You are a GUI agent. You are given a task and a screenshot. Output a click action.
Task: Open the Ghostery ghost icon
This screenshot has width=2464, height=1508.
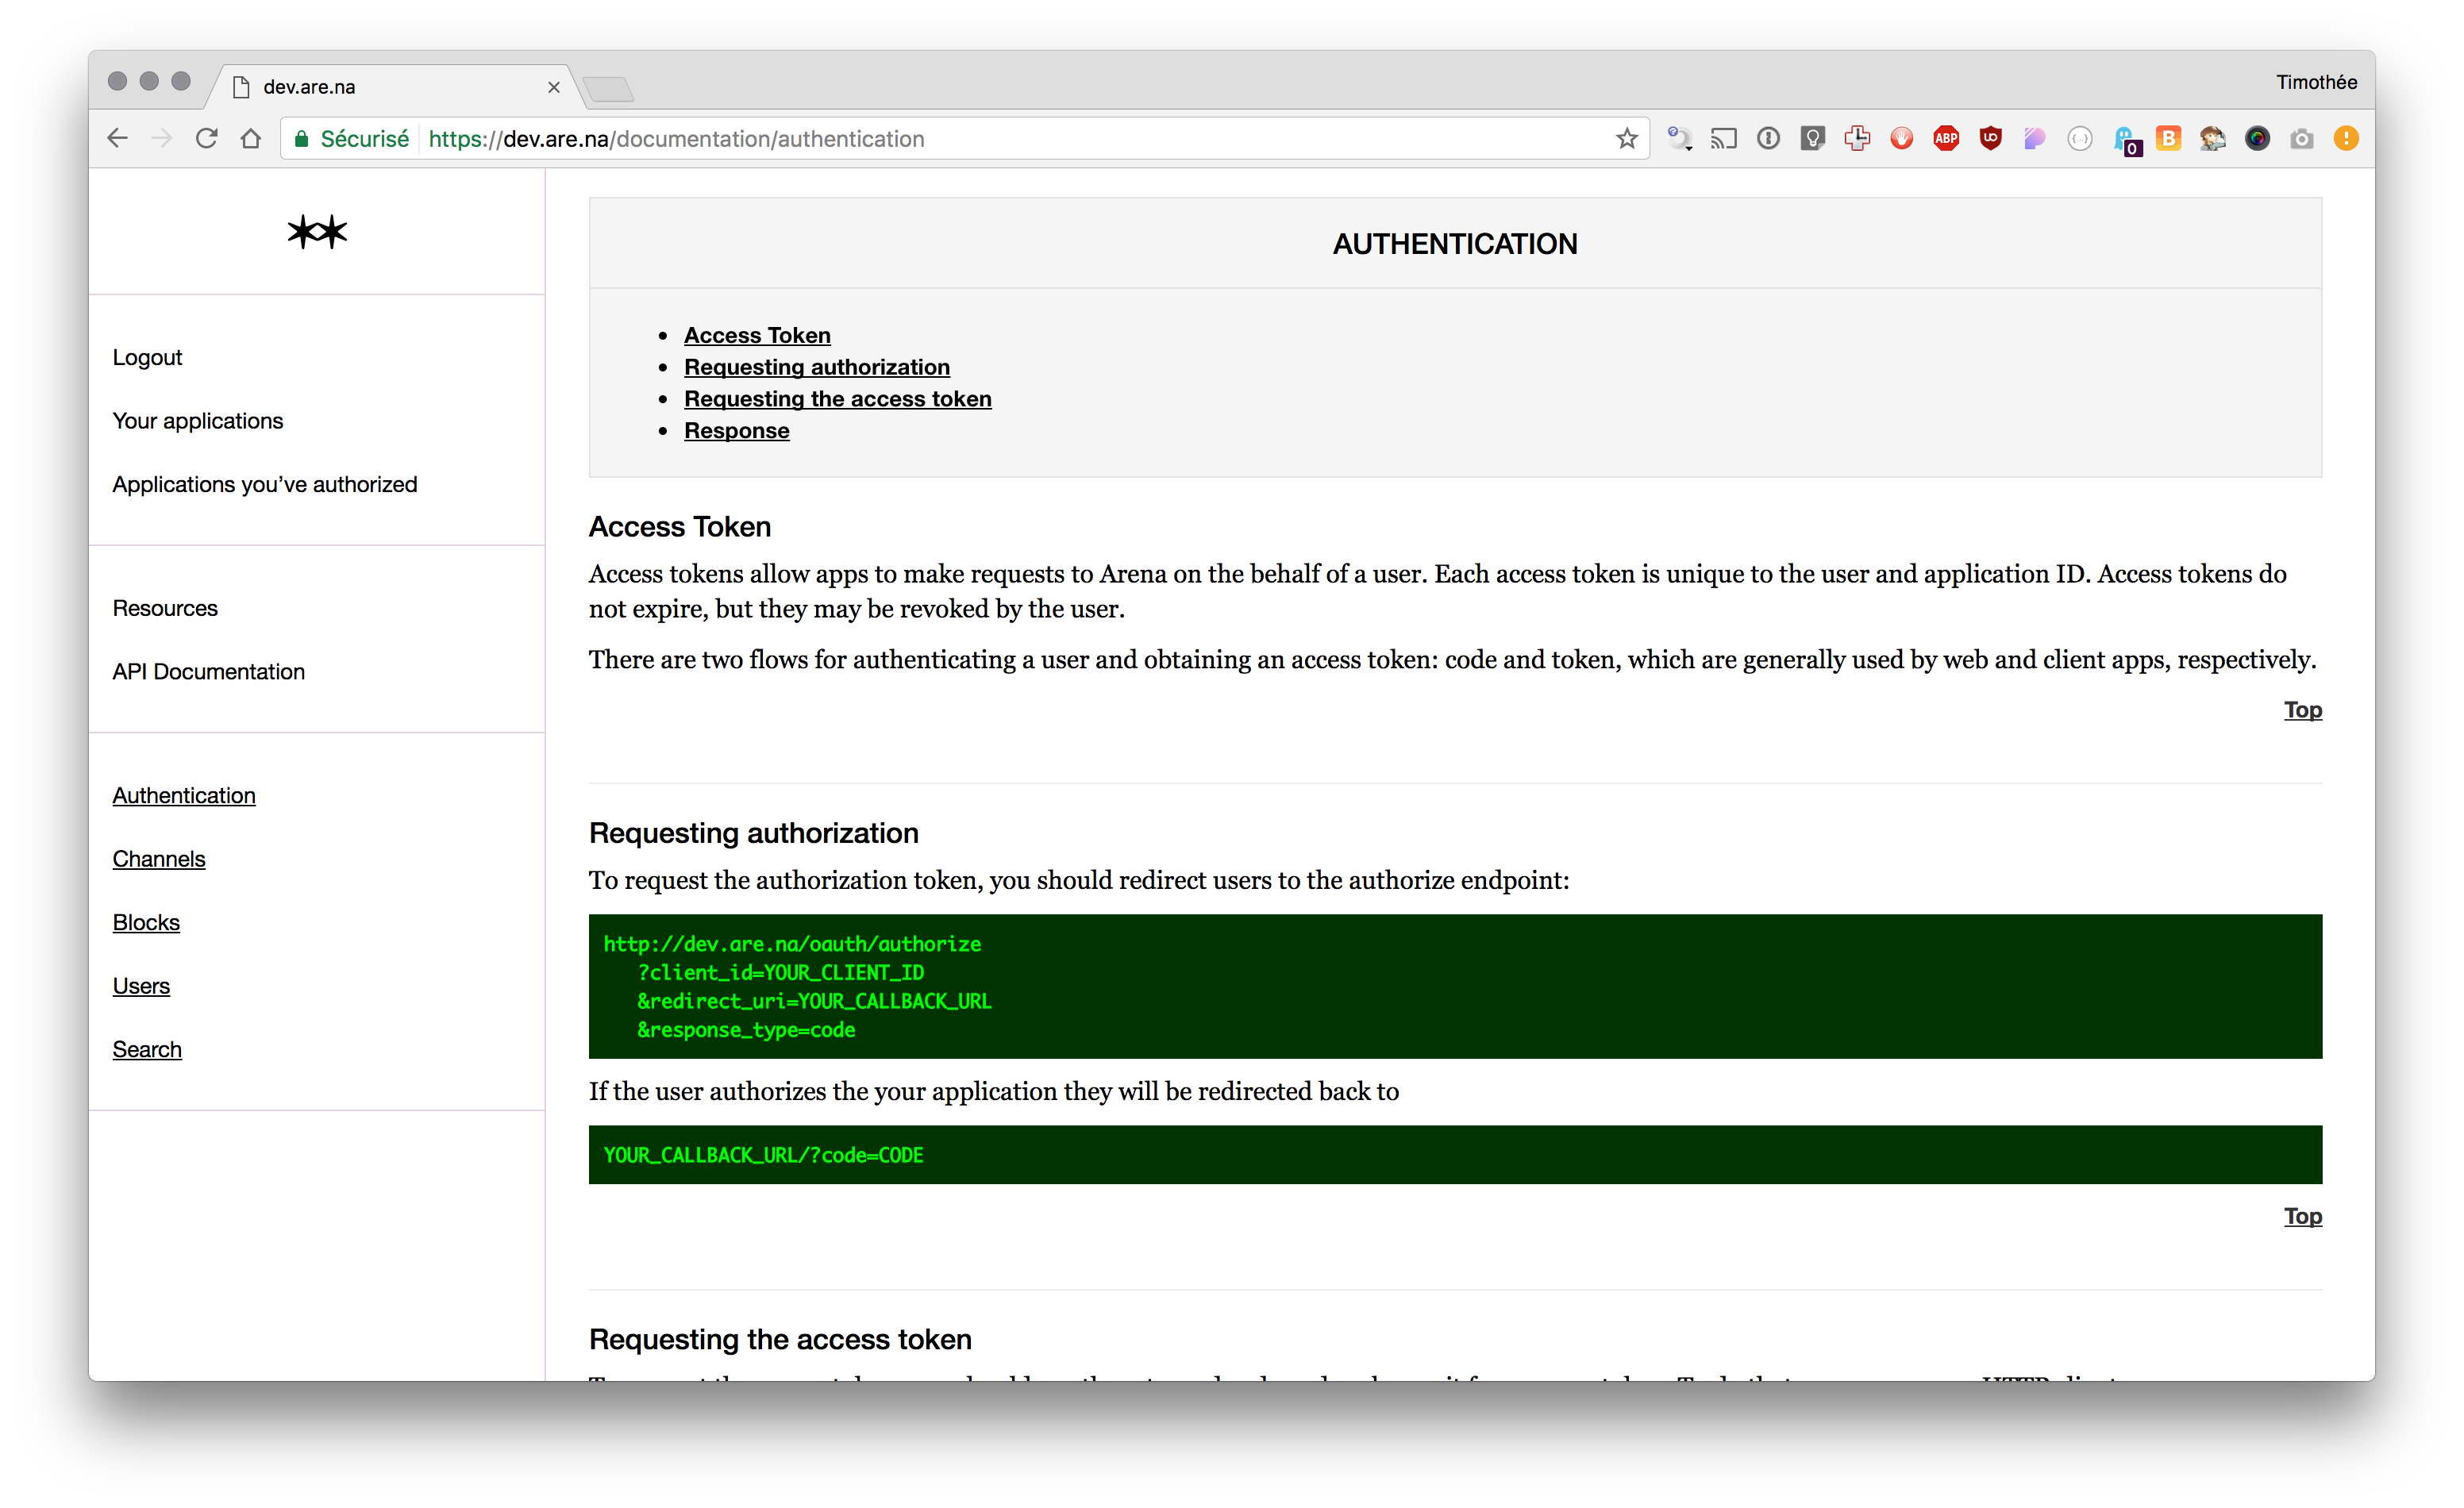(2126, 140)
